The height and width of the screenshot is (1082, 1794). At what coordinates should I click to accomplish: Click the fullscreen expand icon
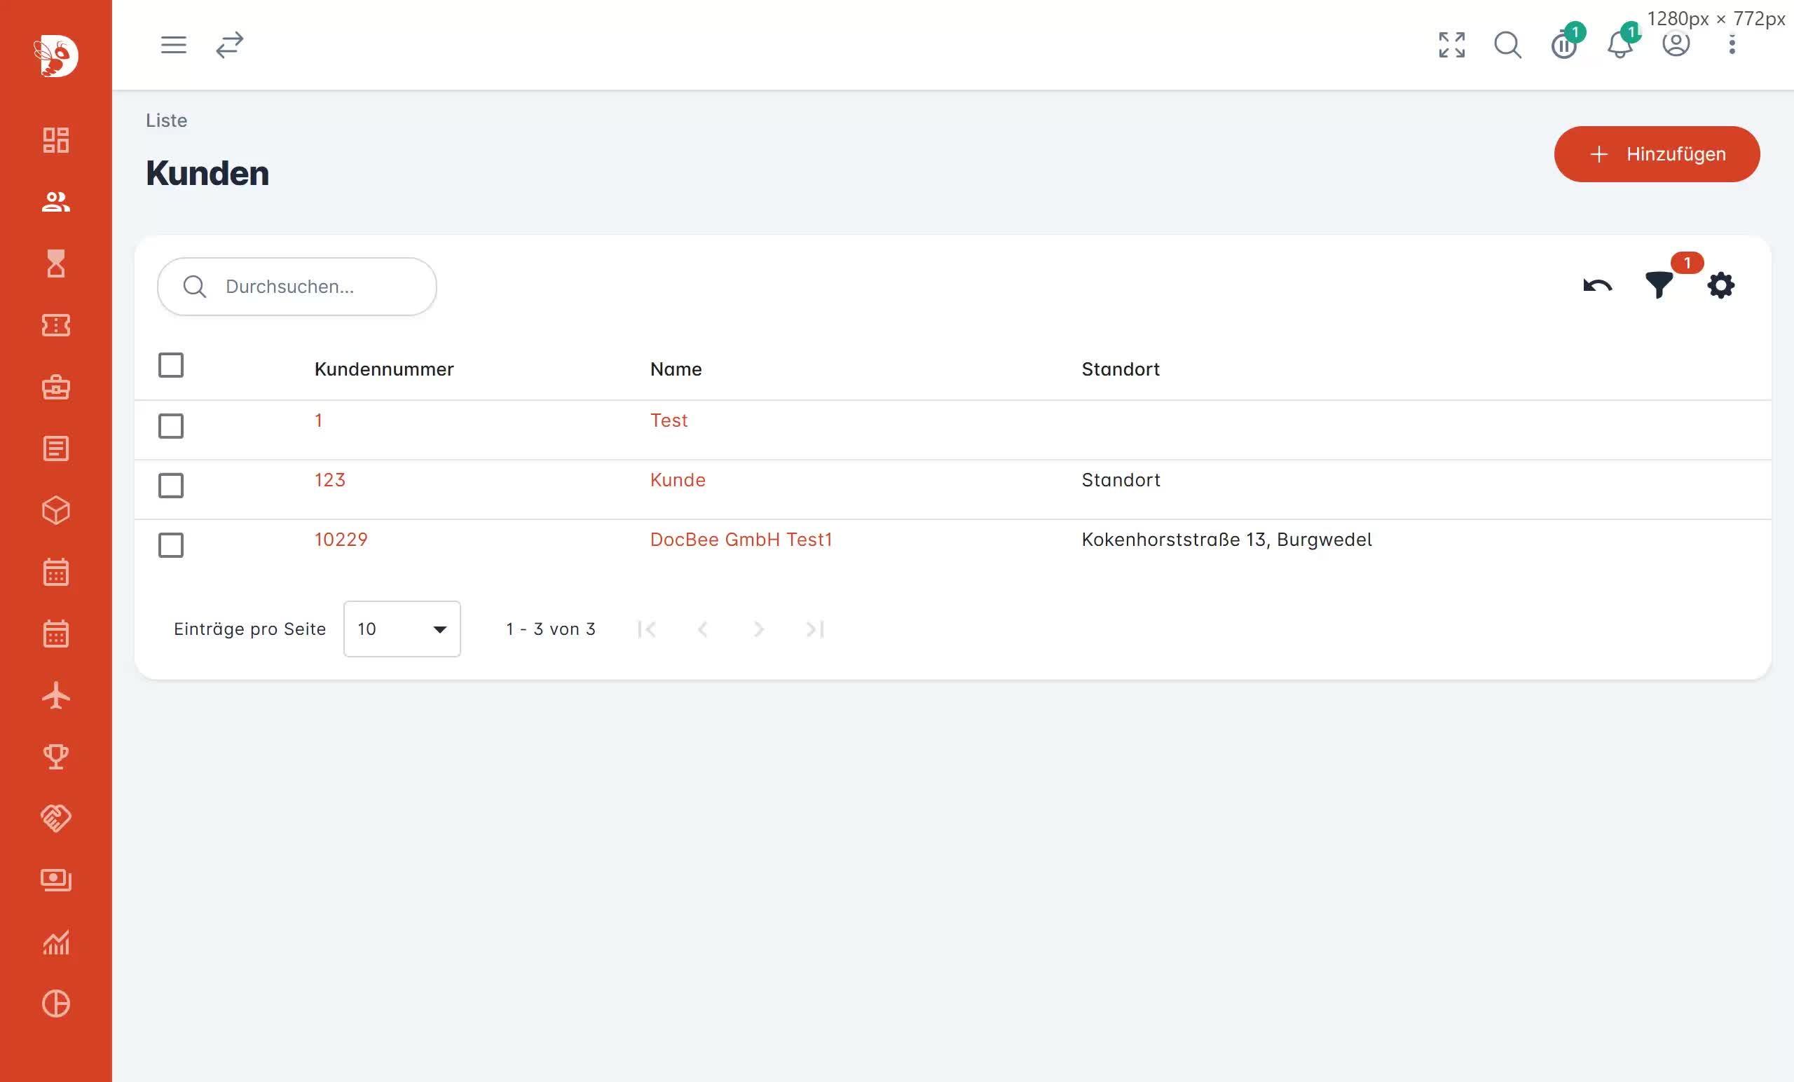pos(1451,45)
